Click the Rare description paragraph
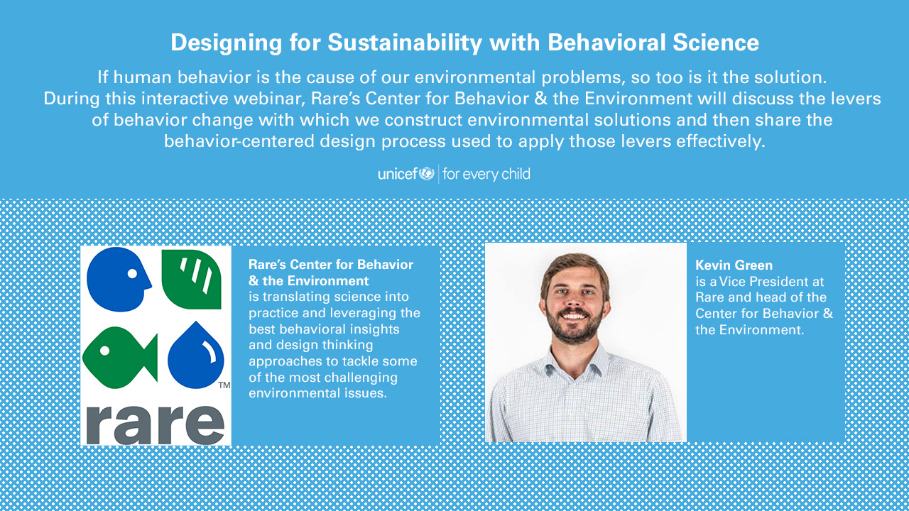This screenshot has width=909, height=511. pyautogui.click(x=334, y=345)
